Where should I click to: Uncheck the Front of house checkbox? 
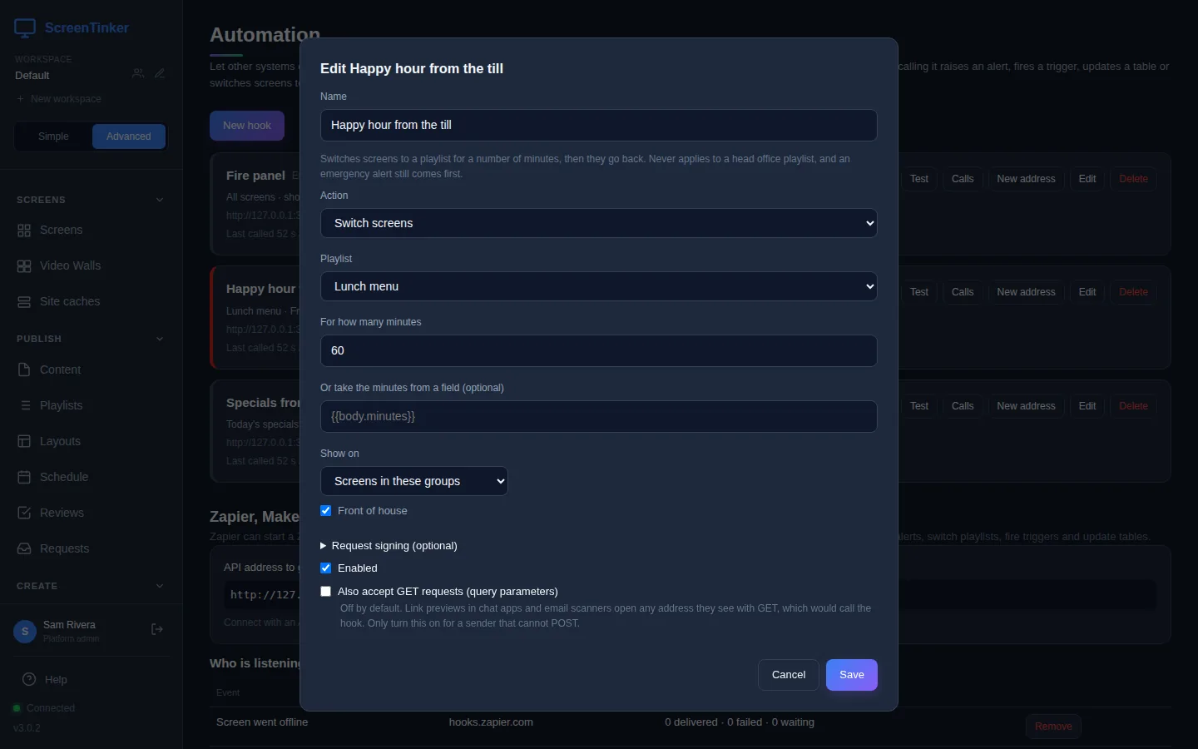[326, 511]
